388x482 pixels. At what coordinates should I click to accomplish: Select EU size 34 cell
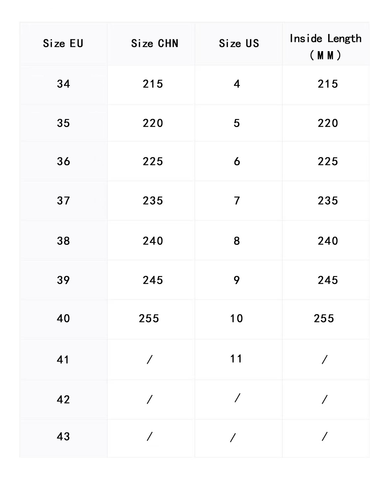point(63,84)
